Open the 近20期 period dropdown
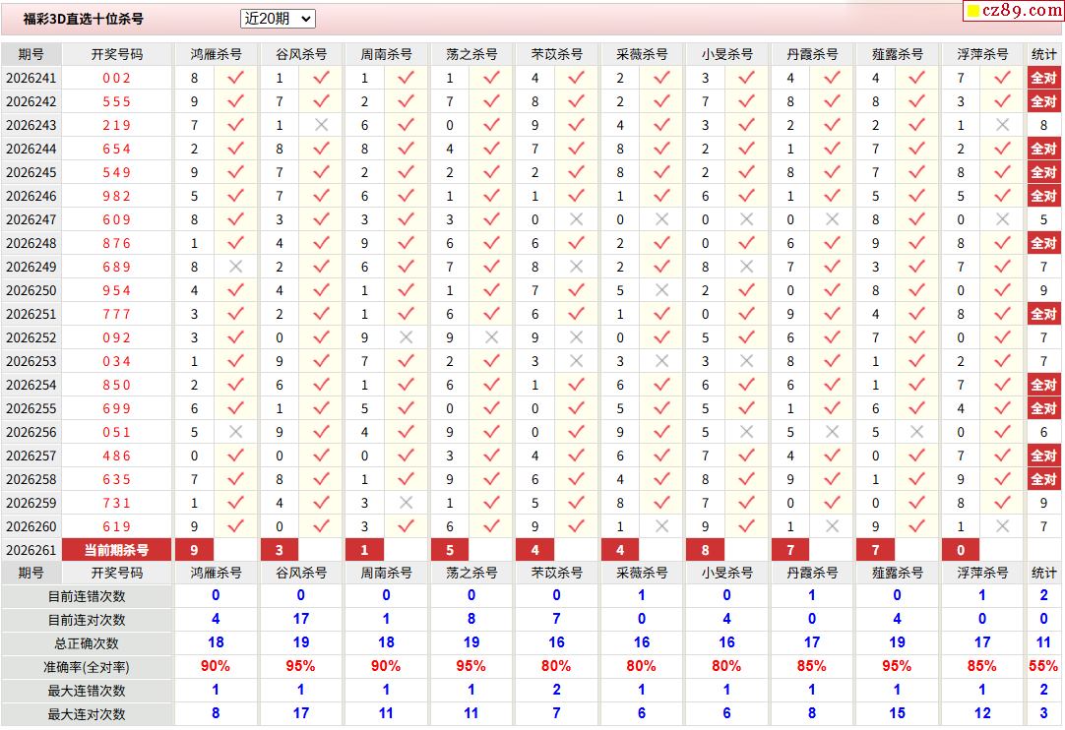Image resolution: width=1065 pixels, height=730 pixels. click(278, 19)
